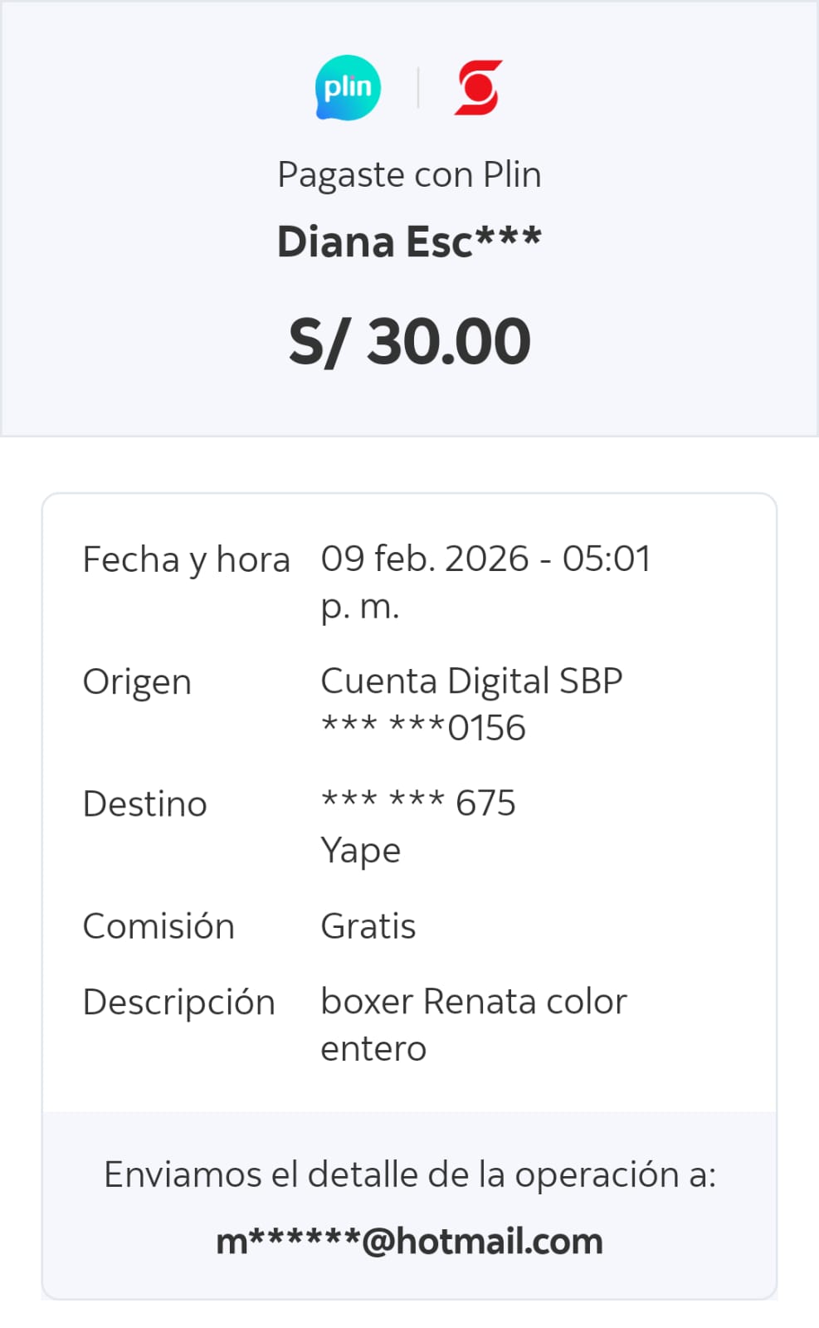Click the 'Comisión' field label
The height and width of the screenshot is (1328, 819).
tap(158, 926)
